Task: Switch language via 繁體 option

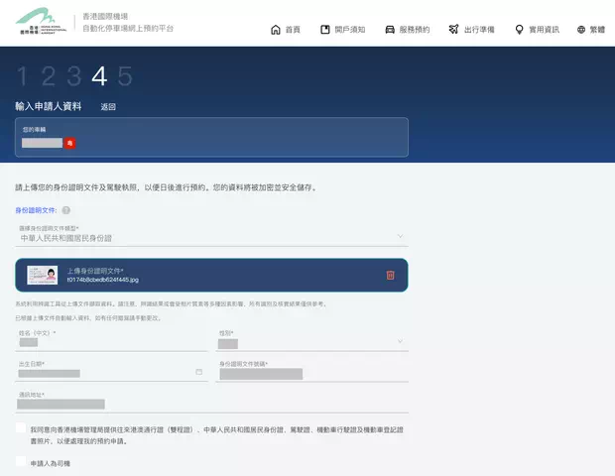Action: tap(597, 30)
